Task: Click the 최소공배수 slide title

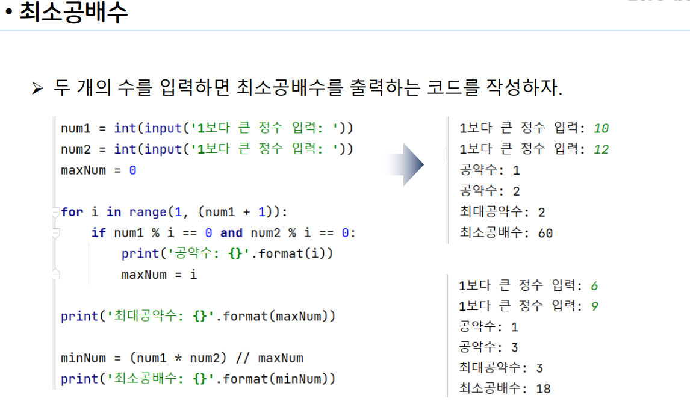Action: click(73, 12)
